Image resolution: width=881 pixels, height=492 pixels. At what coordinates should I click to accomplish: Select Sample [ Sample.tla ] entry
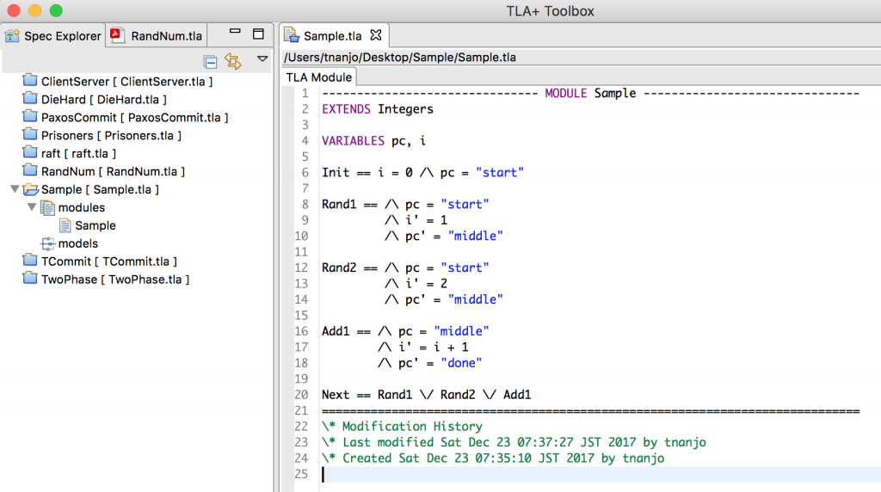coord(100,189)
